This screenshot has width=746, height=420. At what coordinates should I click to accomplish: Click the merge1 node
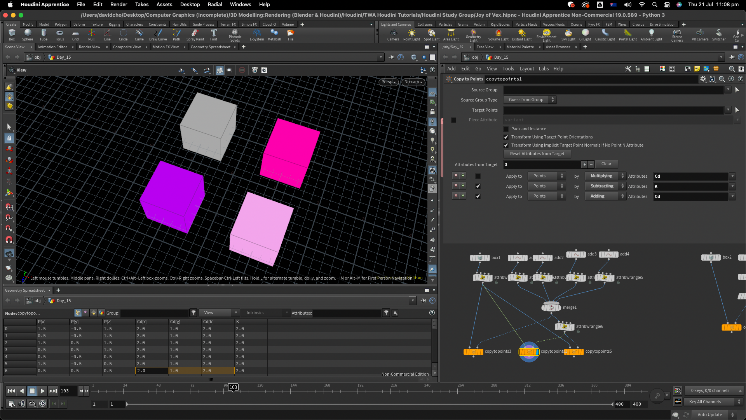pyautogui.click(x=551, y=307)
